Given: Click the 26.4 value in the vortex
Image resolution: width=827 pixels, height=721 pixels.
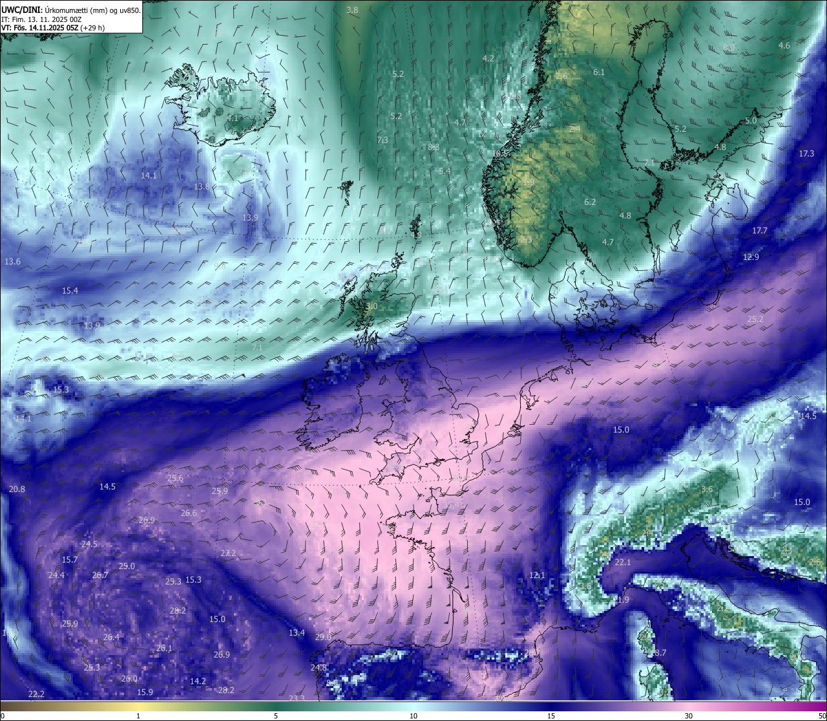Looking at the screenshot, I should (x=111, y=638).
